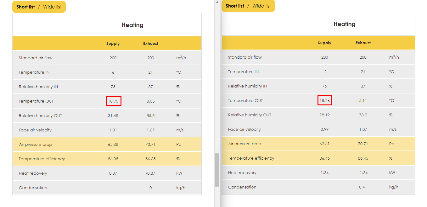Screen dimensions: 427x207
Task: Click Standard air flow label in left table
Action: point(36,58)
